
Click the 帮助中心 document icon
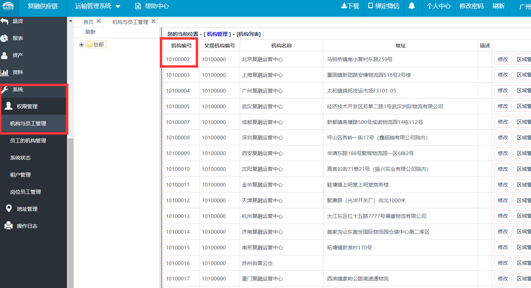point(138,6)
